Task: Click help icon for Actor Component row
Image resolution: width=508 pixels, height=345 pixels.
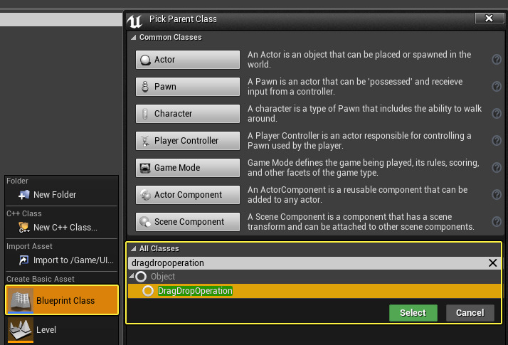Action: point(497,195)
